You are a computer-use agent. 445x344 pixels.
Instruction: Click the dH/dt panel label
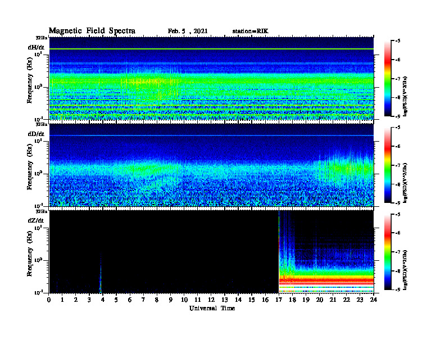36,47
